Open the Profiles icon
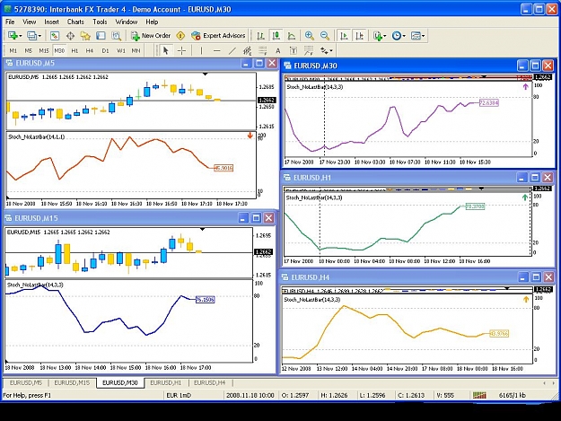 tap(31, 35)
